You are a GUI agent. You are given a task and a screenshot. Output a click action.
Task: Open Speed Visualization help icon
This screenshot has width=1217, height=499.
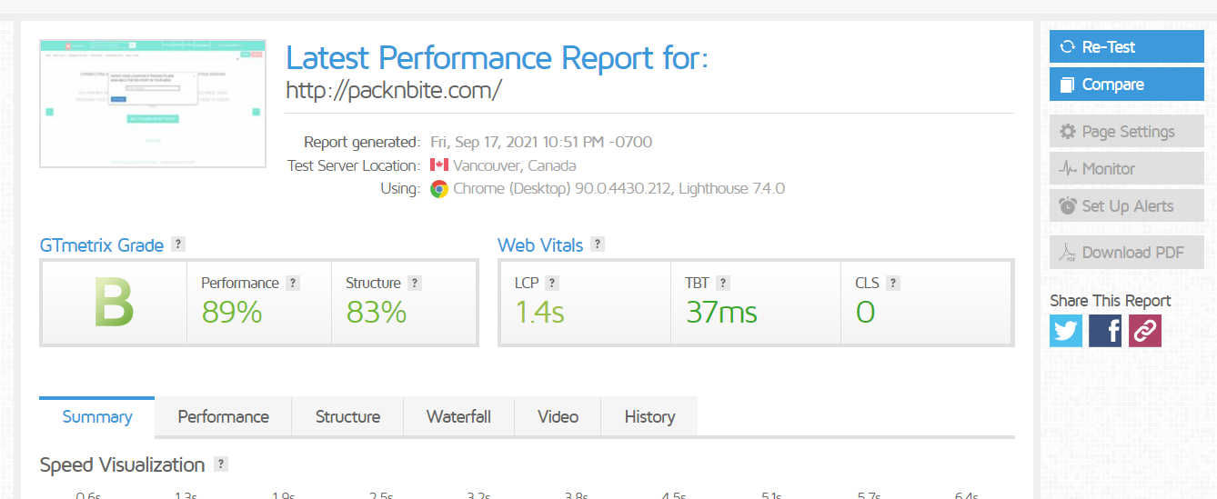pyautogui.click(x=221, y=464)
